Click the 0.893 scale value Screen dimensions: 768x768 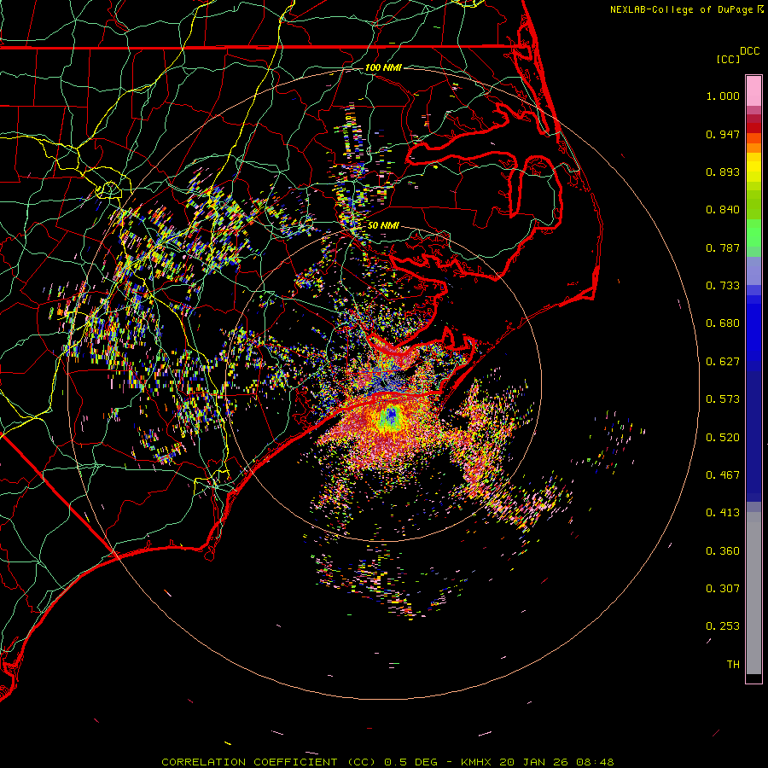(723, 172)
